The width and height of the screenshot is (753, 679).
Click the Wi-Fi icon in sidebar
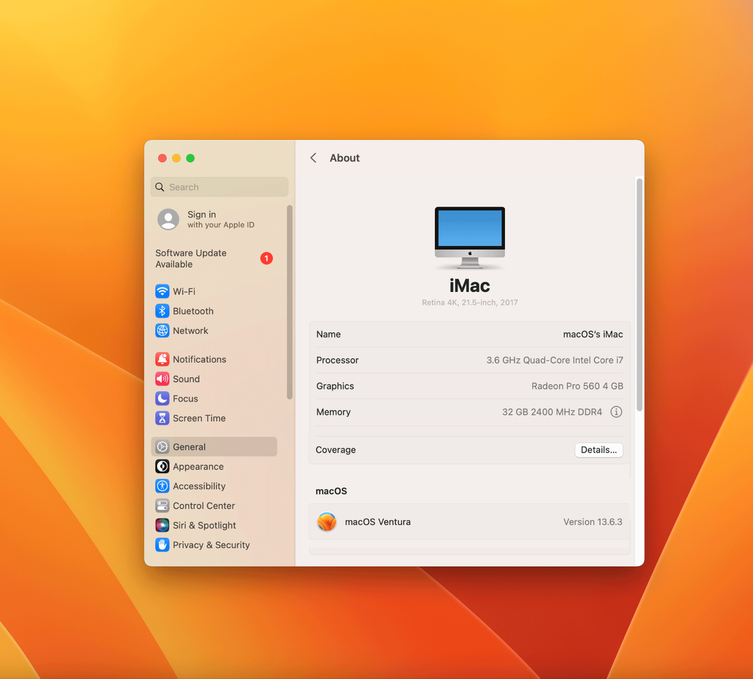(x=162, y=291)
